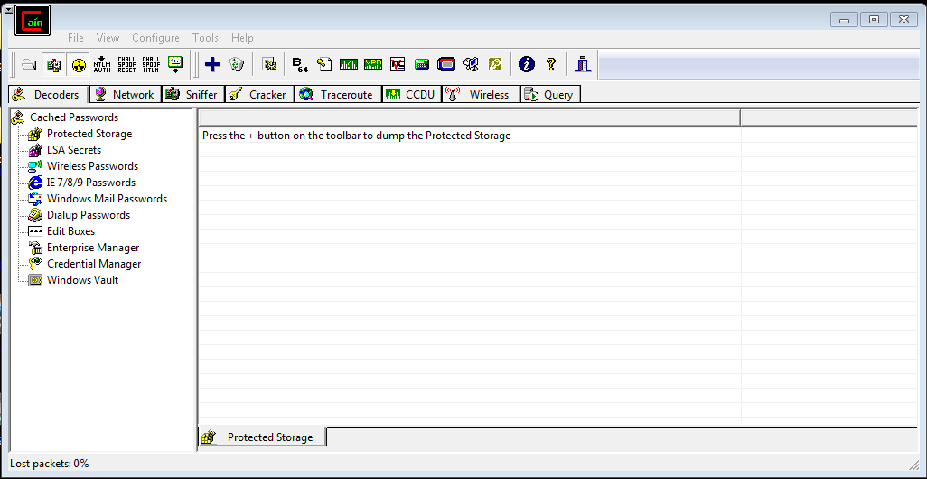Click the first list column header
Image resolution: width=927 pixels, height=479 pixels.
pyautogui.click(x=470, y=117)
